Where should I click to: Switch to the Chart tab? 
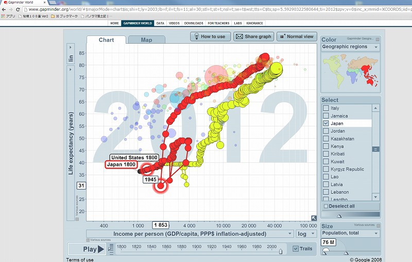106,40
